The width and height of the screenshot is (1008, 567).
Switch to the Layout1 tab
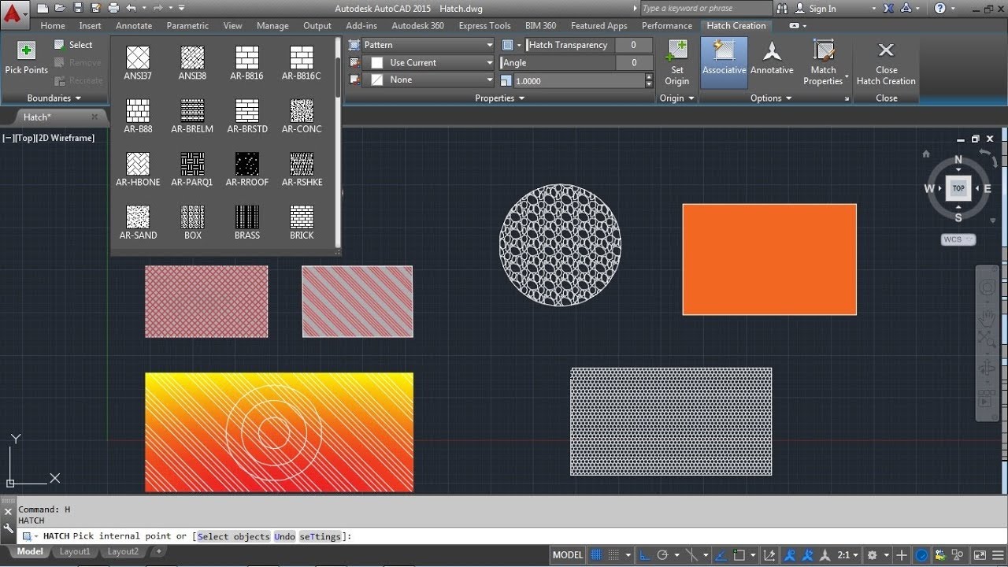(75, 552)
